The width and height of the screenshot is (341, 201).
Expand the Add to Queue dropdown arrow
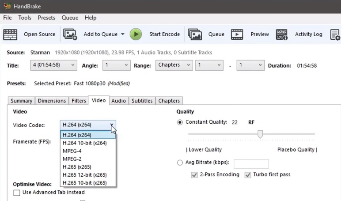pyautogui.click(x=123, y=34)
